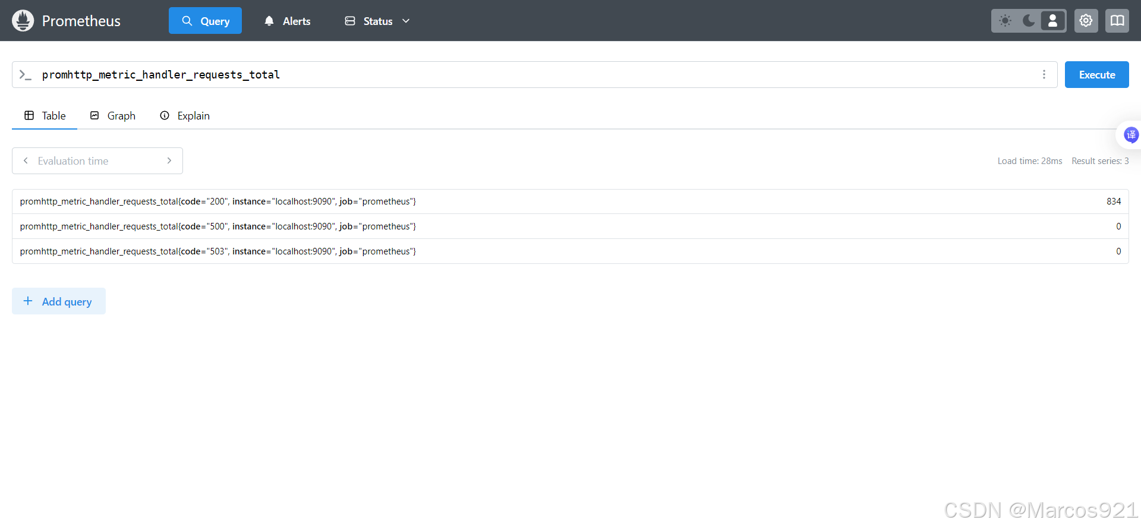Viewport: 1141px width, 529px height.
Task: Open documentation book icon
Action: pyautogui.click(x=1117, y=21)
